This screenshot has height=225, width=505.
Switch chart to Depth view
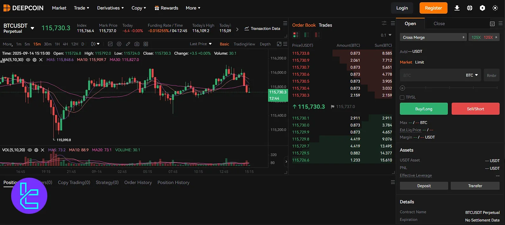pos(265,44)
